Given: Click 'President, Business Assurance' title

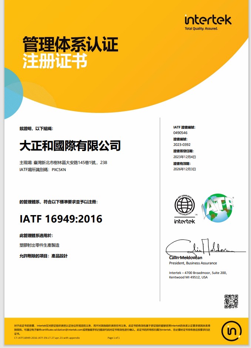Looking at the screenshot, I should click(193, 263).
